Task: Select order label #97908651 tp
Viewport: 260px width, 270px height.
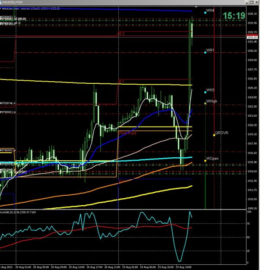Action: point(8,112)
